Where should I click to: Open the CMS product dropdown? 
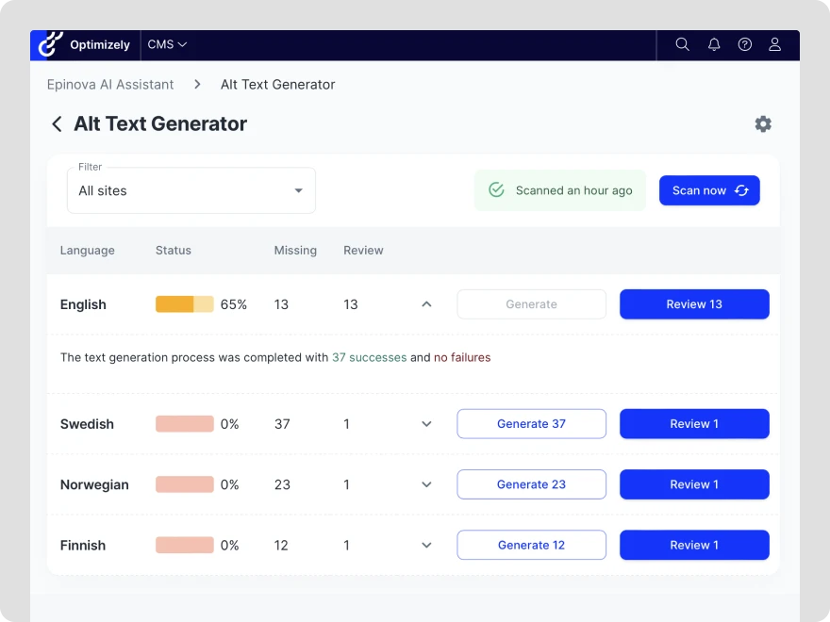pyautogui.click(x=167, y=44)
